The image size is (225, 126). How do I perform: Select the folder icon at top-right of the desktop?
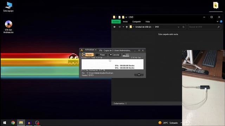point(216,6)
